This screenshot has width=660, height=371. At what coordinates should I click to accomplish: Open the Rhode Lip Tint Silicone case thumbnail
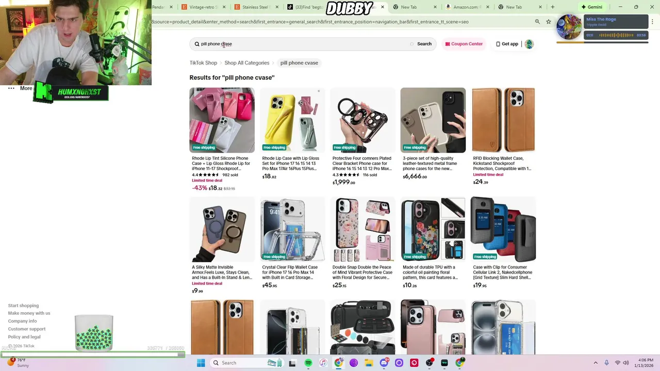click(222, 120)
